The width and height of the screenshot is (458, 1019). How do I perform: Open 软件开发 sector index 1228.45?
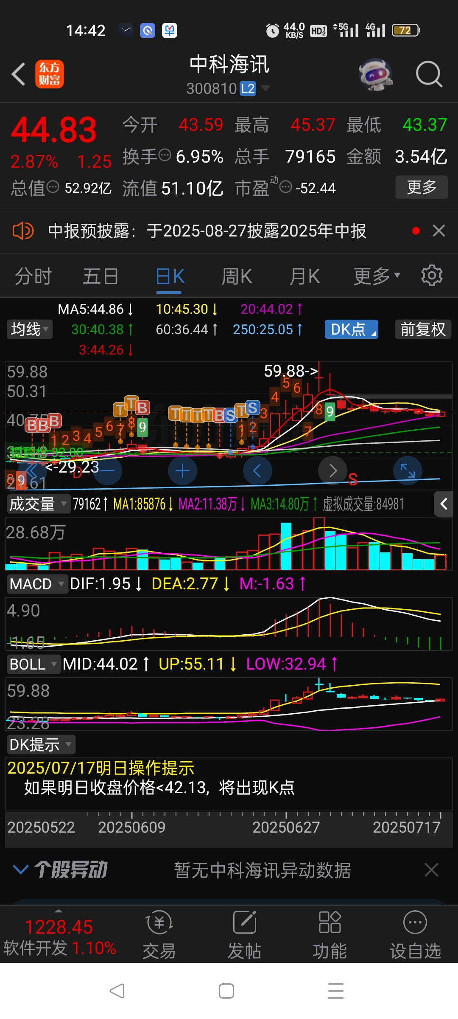59,937
